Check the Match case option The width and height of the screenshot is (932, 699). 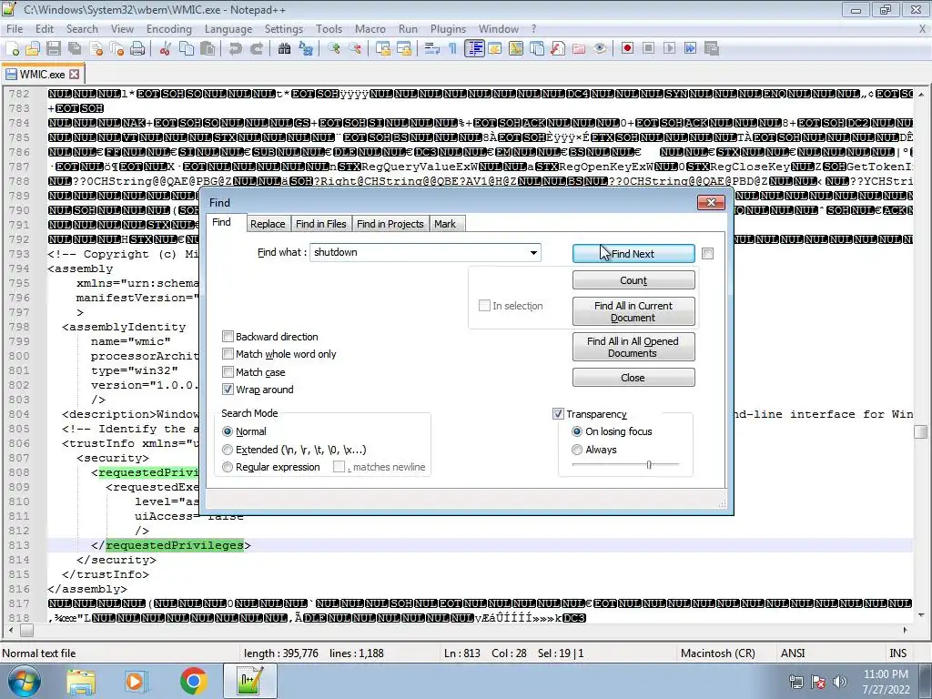pos(228,372)
